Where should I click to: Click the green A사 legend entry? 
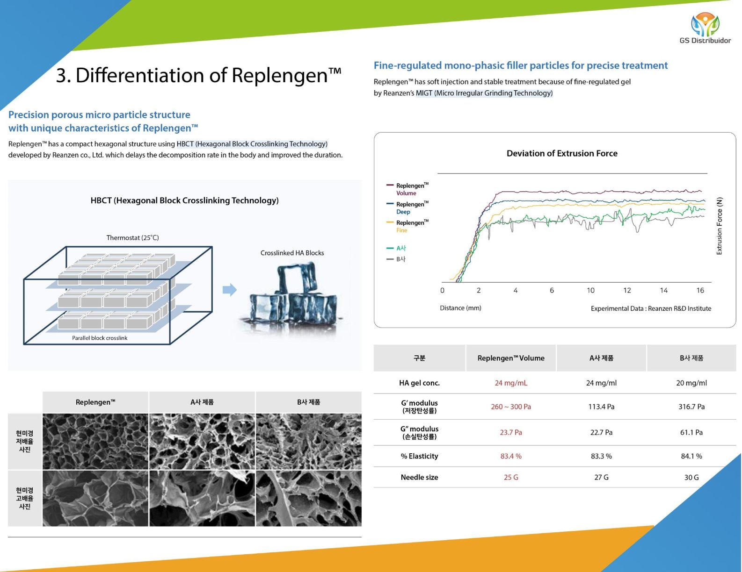pos(397,248)
